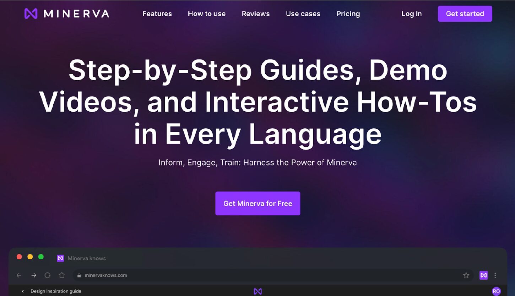Screen dimensions: 515x296
Task: Bookmark page with the star icon
Action: [466, 275]
